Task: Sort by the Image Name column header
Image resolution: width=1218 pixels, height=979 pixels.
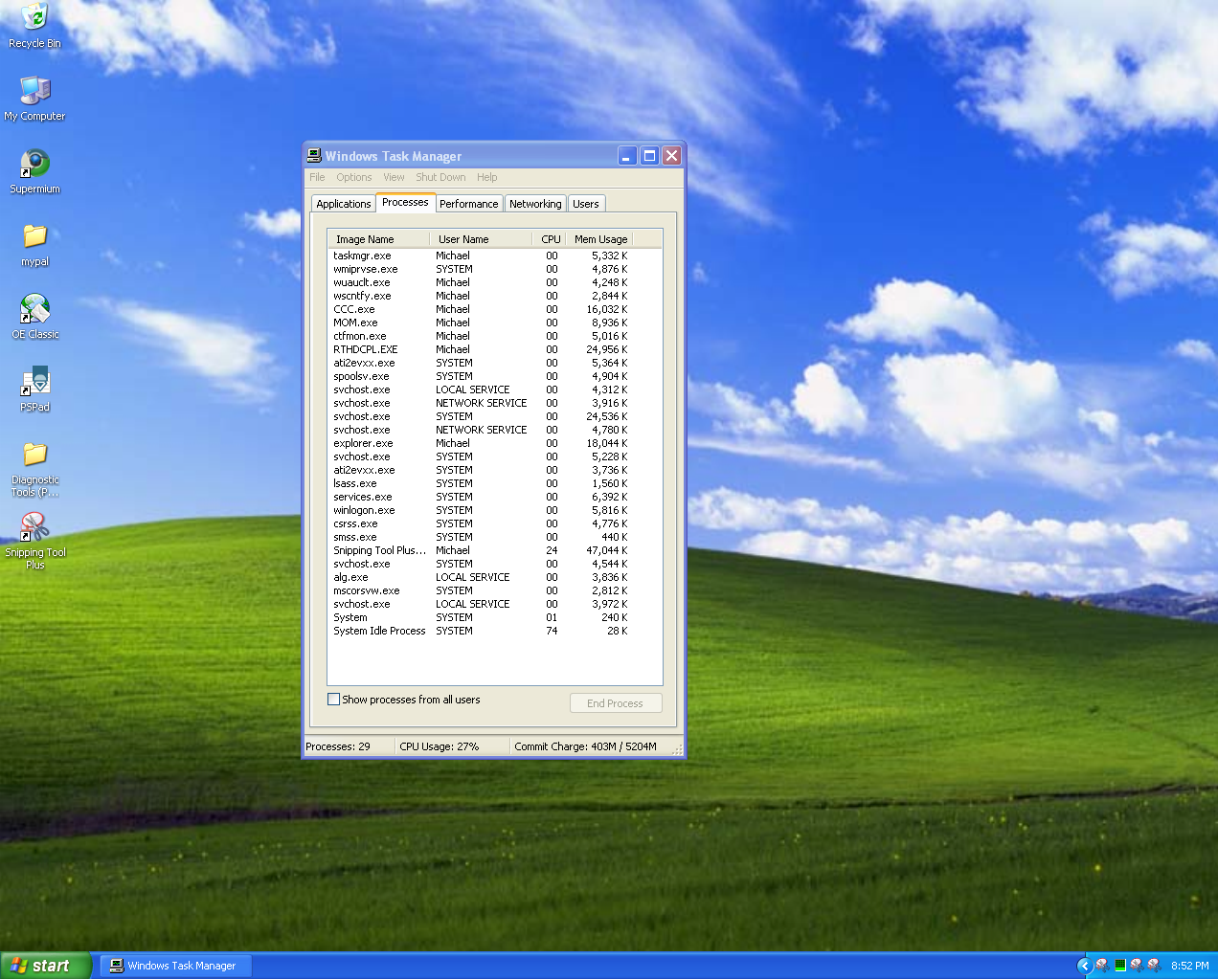Action: tap(378, 239)
